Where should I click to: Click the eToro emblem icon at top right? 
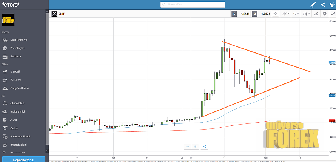[332, 5]
